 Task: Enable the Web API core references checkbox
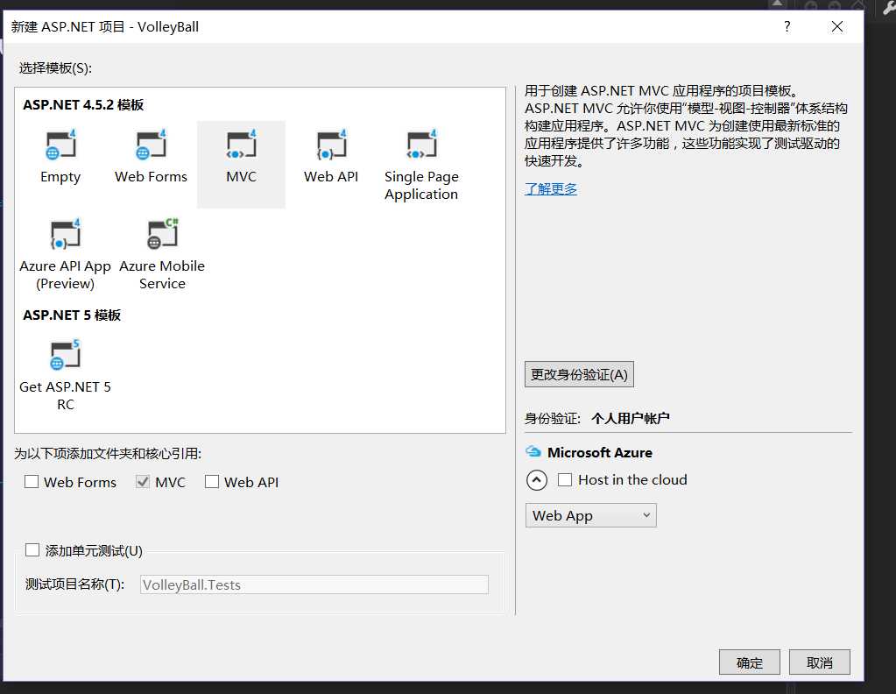[x=211, y=482]
